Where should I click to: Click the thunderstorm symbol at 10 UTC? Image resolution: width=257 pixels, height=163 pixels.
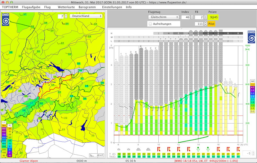point(159,149)
